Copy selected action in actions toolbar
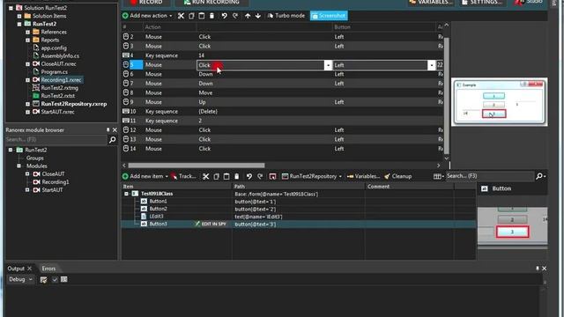The image size is (564, 317). click(191, 16)
